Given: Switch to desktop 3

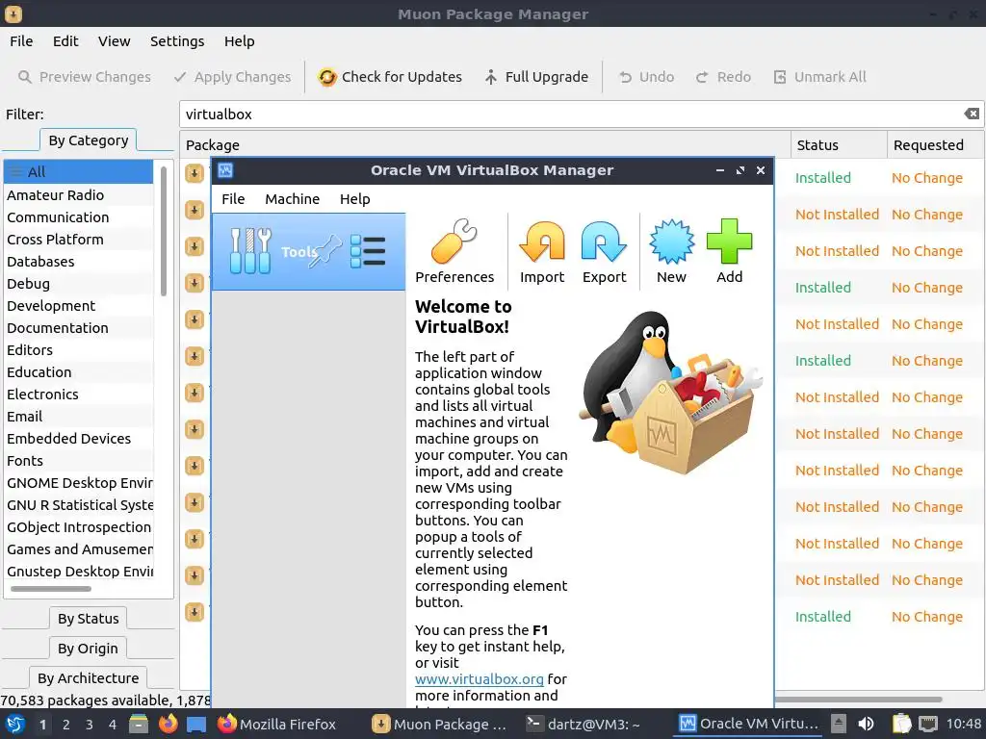Looking at the screenshot, I should (x=90, y=725).
